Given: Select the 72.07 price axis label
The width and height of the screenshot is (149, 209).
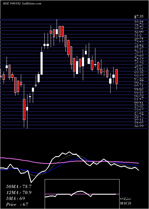Looking at the screenshot, I should (139, 66).
